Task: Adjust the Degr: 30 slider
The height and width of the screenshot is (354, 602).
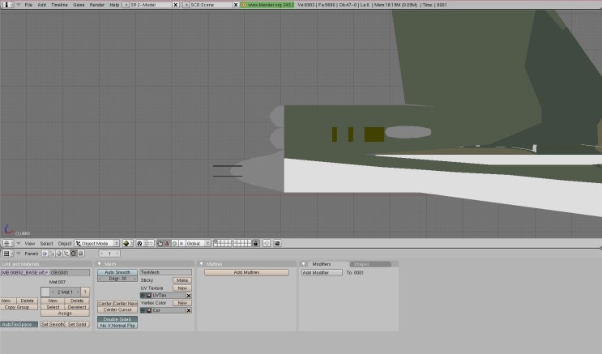Action: 117,279
